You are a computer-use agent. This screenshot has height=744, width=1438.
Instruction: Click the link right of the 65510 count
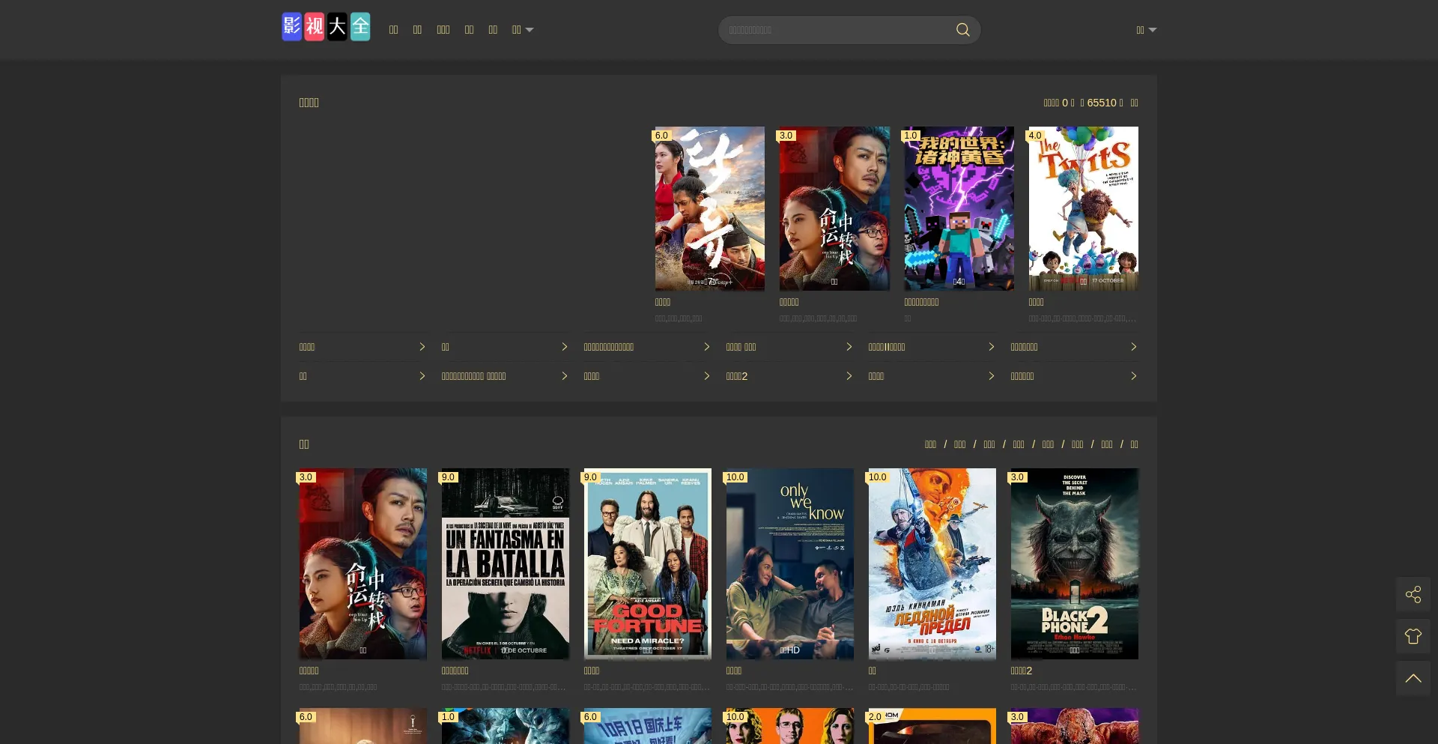click(1134, 103)
